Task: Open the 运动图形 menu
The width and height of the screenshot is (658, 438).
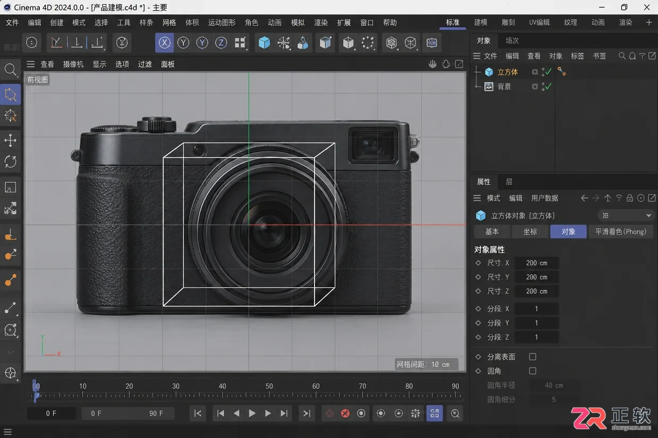Action: click(222, 23)
